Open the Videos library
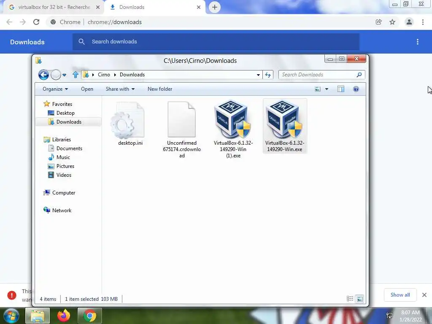Image resolution: width=432 pixels, height=324 pixels. point(60,175)
